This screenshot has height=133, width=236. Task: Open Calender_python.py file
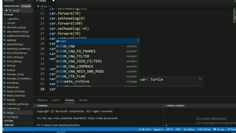click(18, 104)
